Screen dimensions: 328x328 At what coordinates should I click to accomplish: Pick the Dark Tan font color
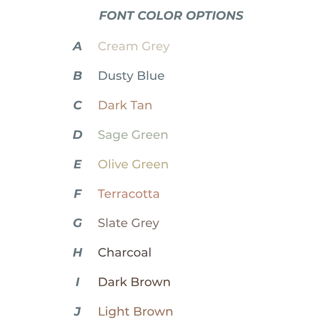point(125,105)
